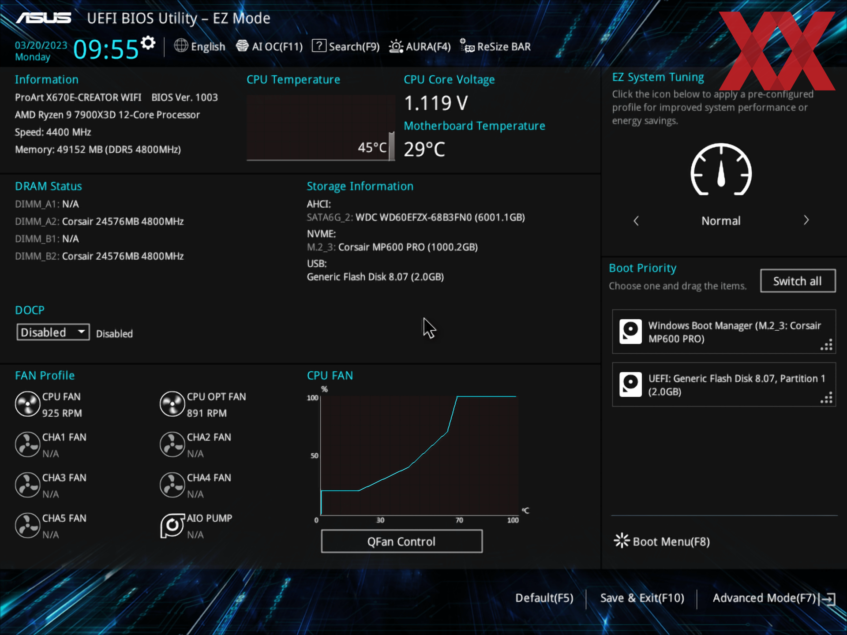
Task: Click the ReSize BAR icon
Action: [467, 45]
